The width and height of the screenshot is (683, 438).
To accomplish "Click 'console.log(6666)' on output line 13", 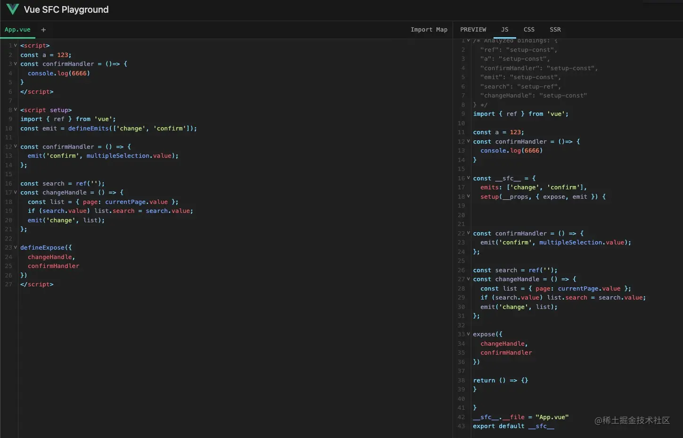I will click(512, 151).
